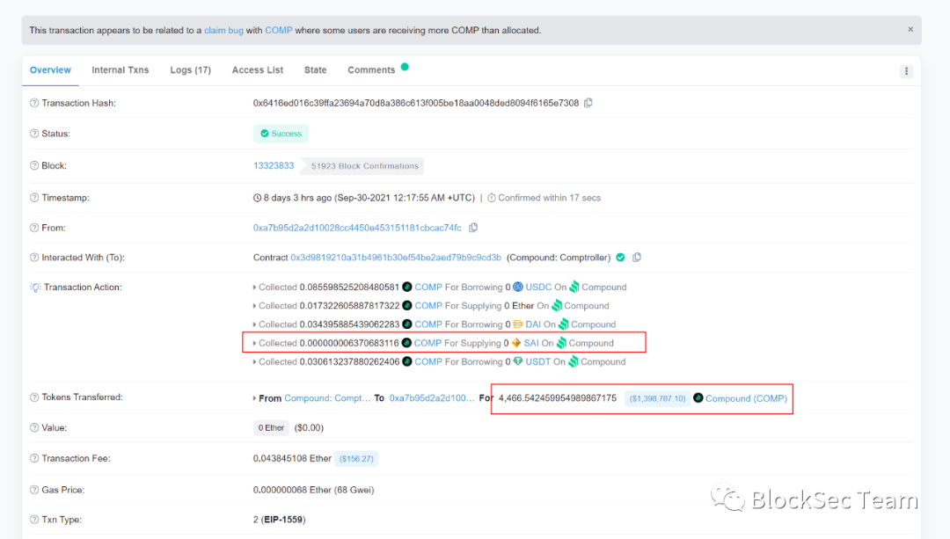Click the lightbulb icon beside Transaction Action
Screen dimensions: 950x539
(x=35, y=287)
